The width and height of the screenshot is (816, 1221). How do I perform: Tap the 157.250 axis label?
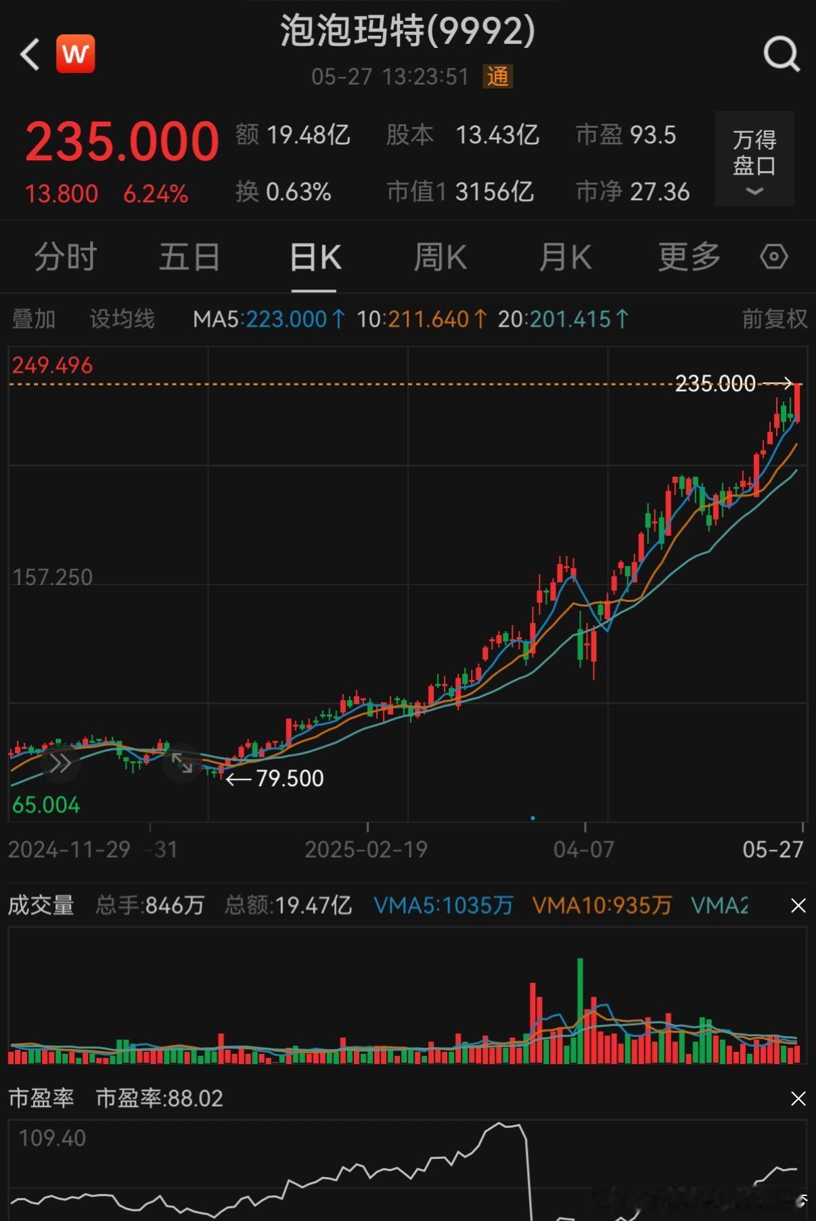(x=52, y=577)
